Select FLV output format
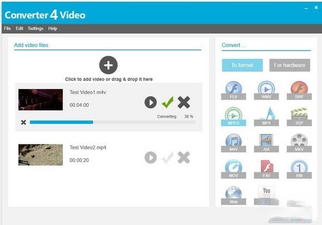The image size is (322, 225). [x=233, y=90]
